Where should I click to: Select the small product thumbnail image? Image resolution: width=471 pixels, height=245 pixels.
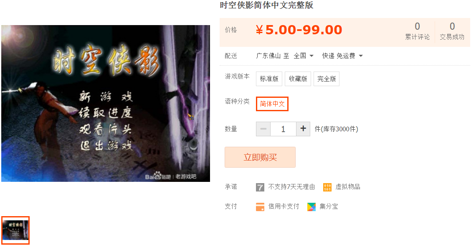[15, 230]
